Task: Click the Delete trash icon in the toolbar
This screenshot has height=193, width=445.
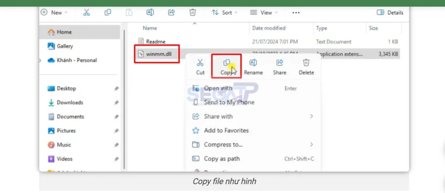Action: pos(192,13)
